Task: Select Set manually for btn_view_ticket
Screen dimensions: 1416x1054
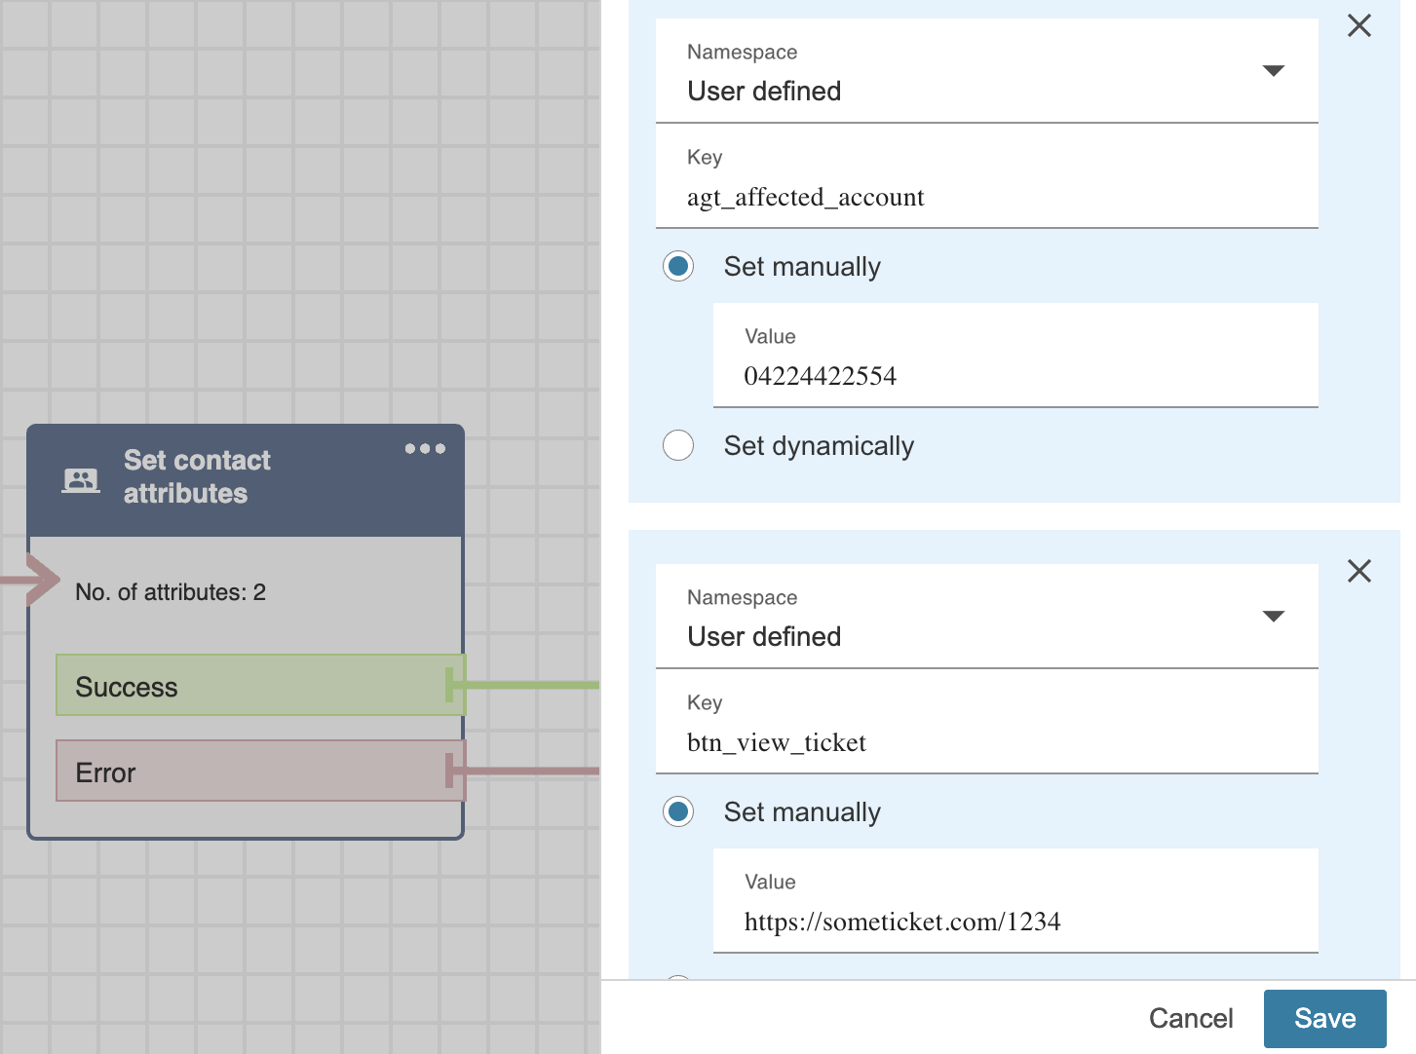Action: click(x=678, y=812)
